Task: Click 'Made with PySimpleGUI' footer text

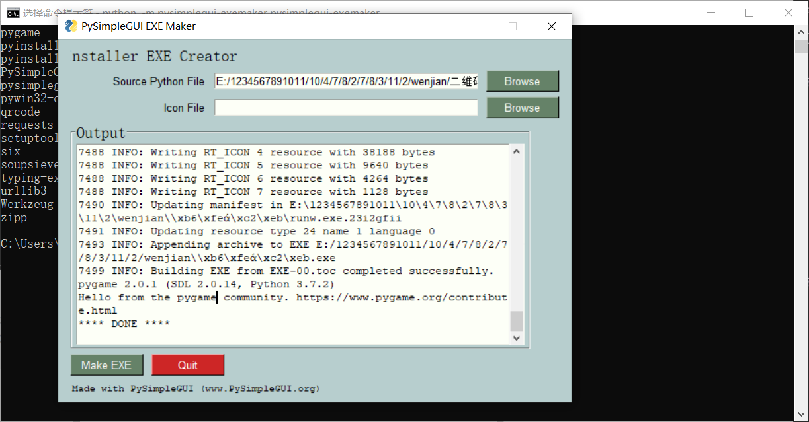Action: click(196, 389)
